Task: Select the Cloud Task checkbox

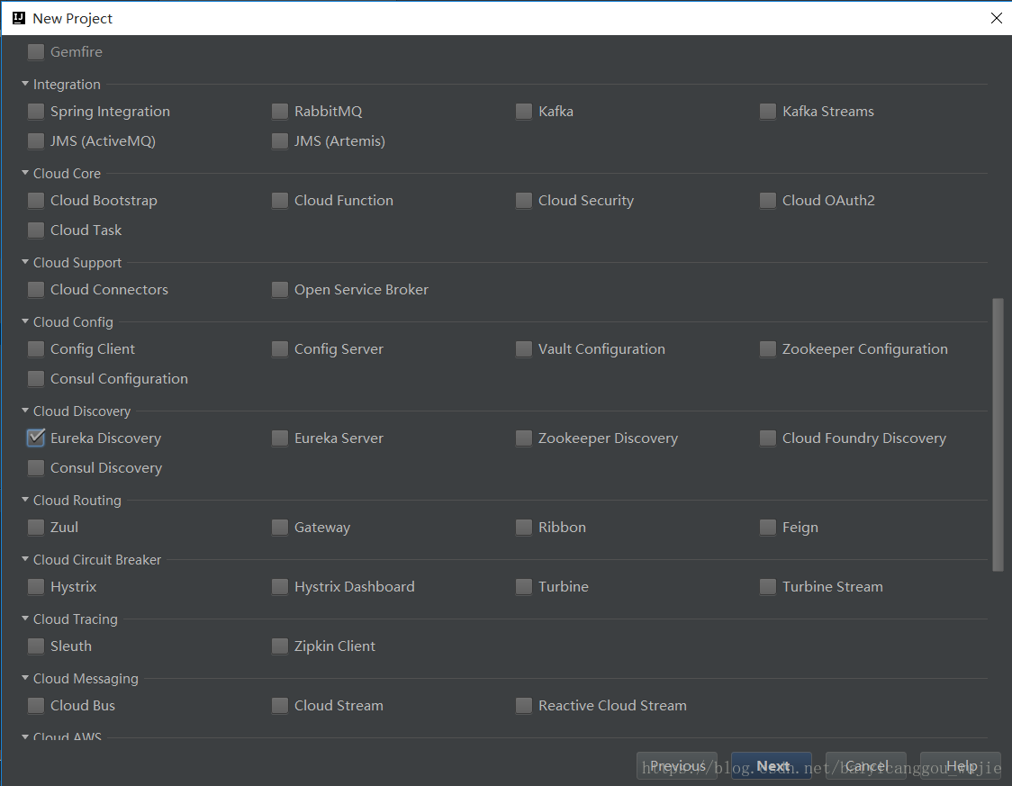Action: pos(36,230)
